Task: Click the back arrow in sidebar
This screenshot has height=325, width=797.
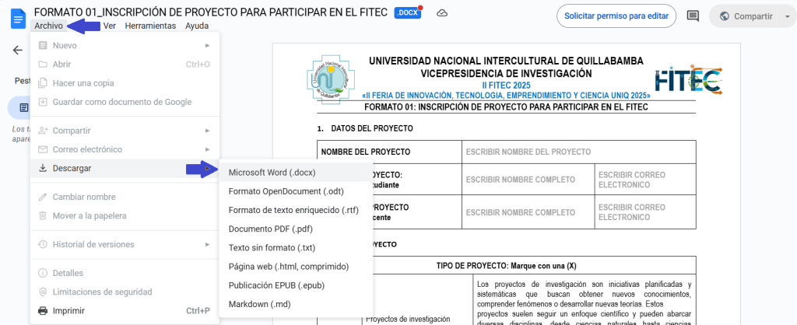Action: coord(17,51)
